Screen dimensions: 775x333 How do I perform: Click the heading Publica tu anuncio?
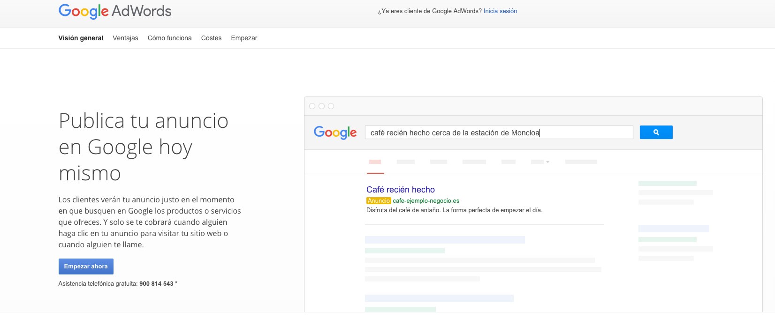point(144,147)
